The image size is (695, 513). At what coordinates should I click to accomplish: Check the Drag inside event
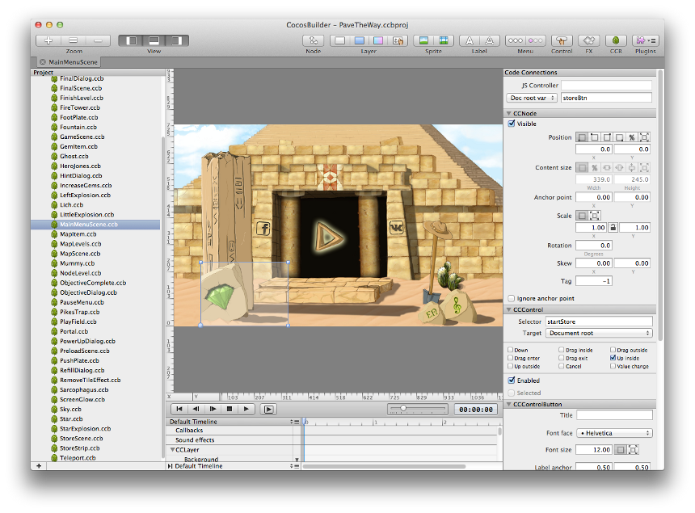562,350
